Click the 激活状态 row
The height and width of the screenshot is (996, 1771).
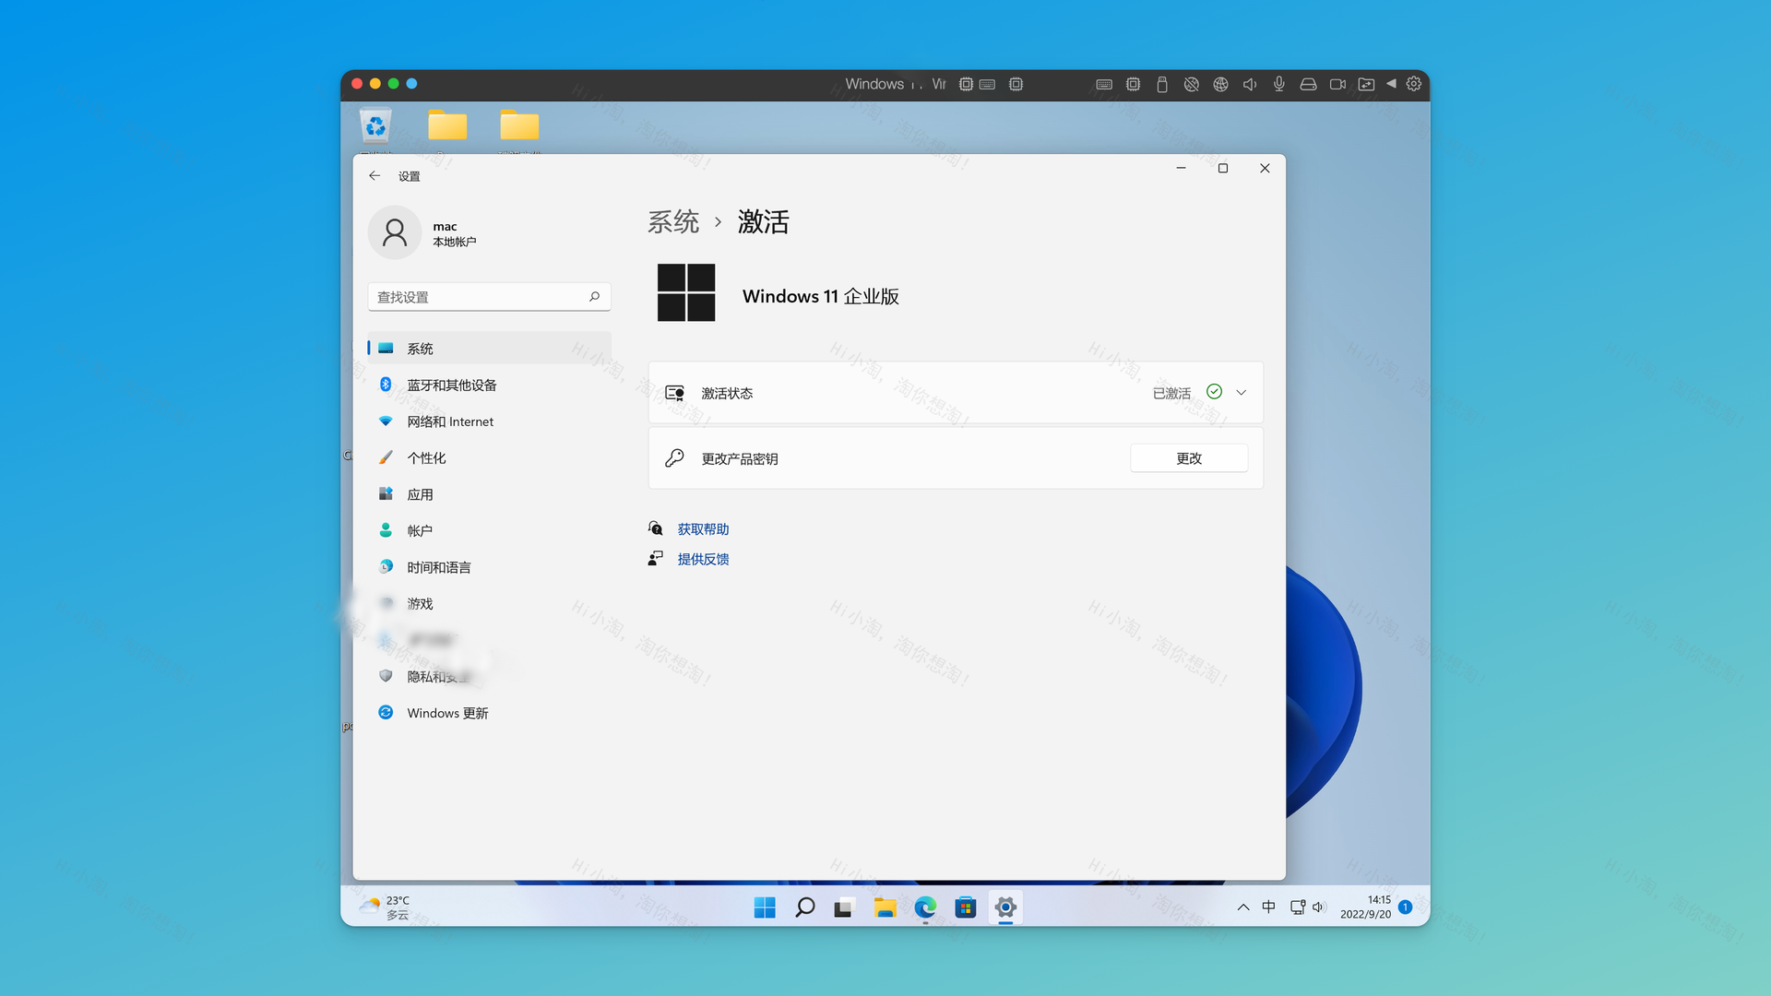coord(956,393)
